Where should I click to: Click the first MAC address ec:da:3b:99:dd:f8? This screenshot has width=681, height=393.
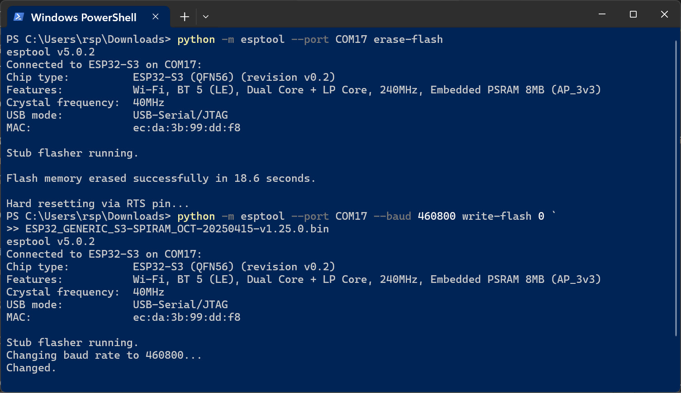pyautogui.click(x=187, y=128)
